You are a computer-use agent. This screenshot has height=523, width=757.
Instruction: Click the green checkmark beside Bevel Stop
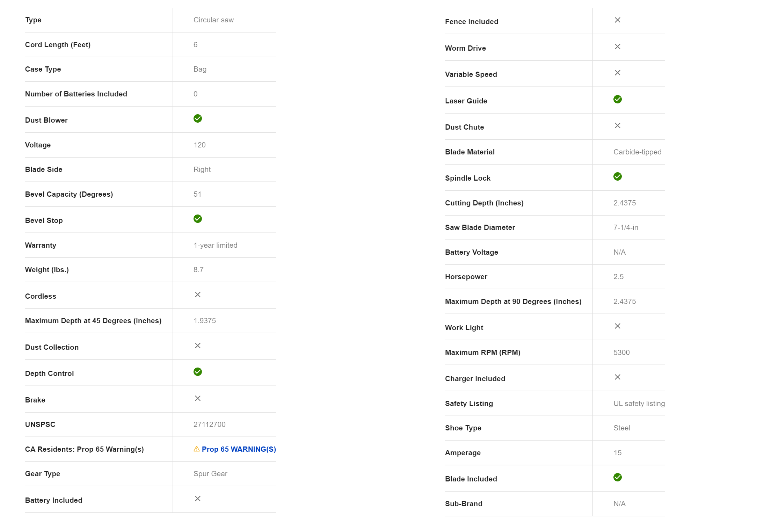(198, 219)
